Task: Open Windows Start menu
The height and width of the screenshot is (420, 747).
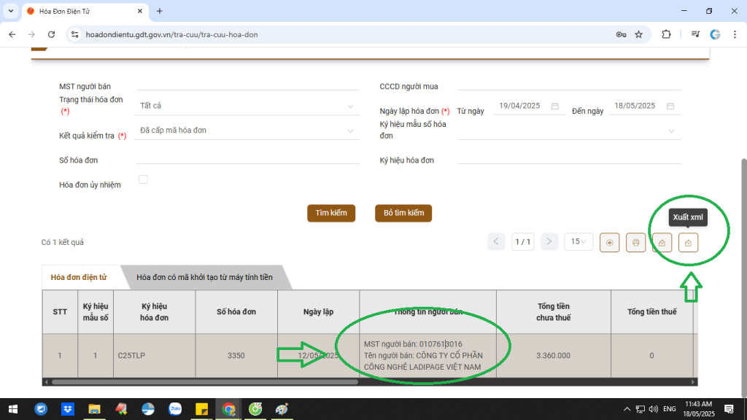Action: pyautogui.click(x=13, y=409)
